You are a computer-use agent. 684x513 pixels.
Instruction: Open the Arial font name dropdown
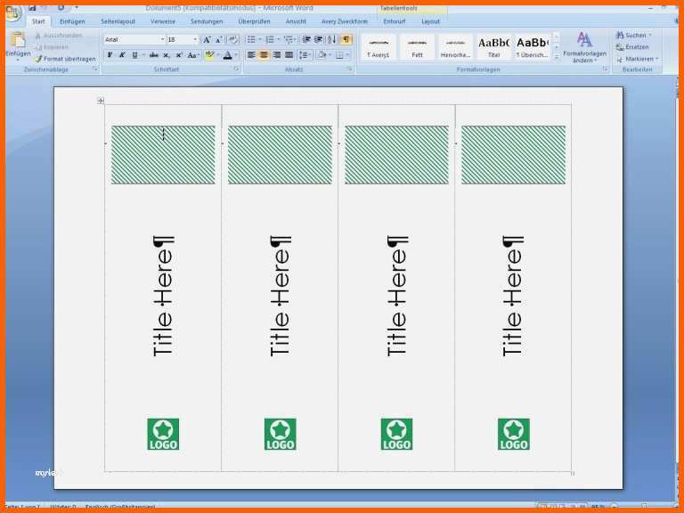coord(134,39)
